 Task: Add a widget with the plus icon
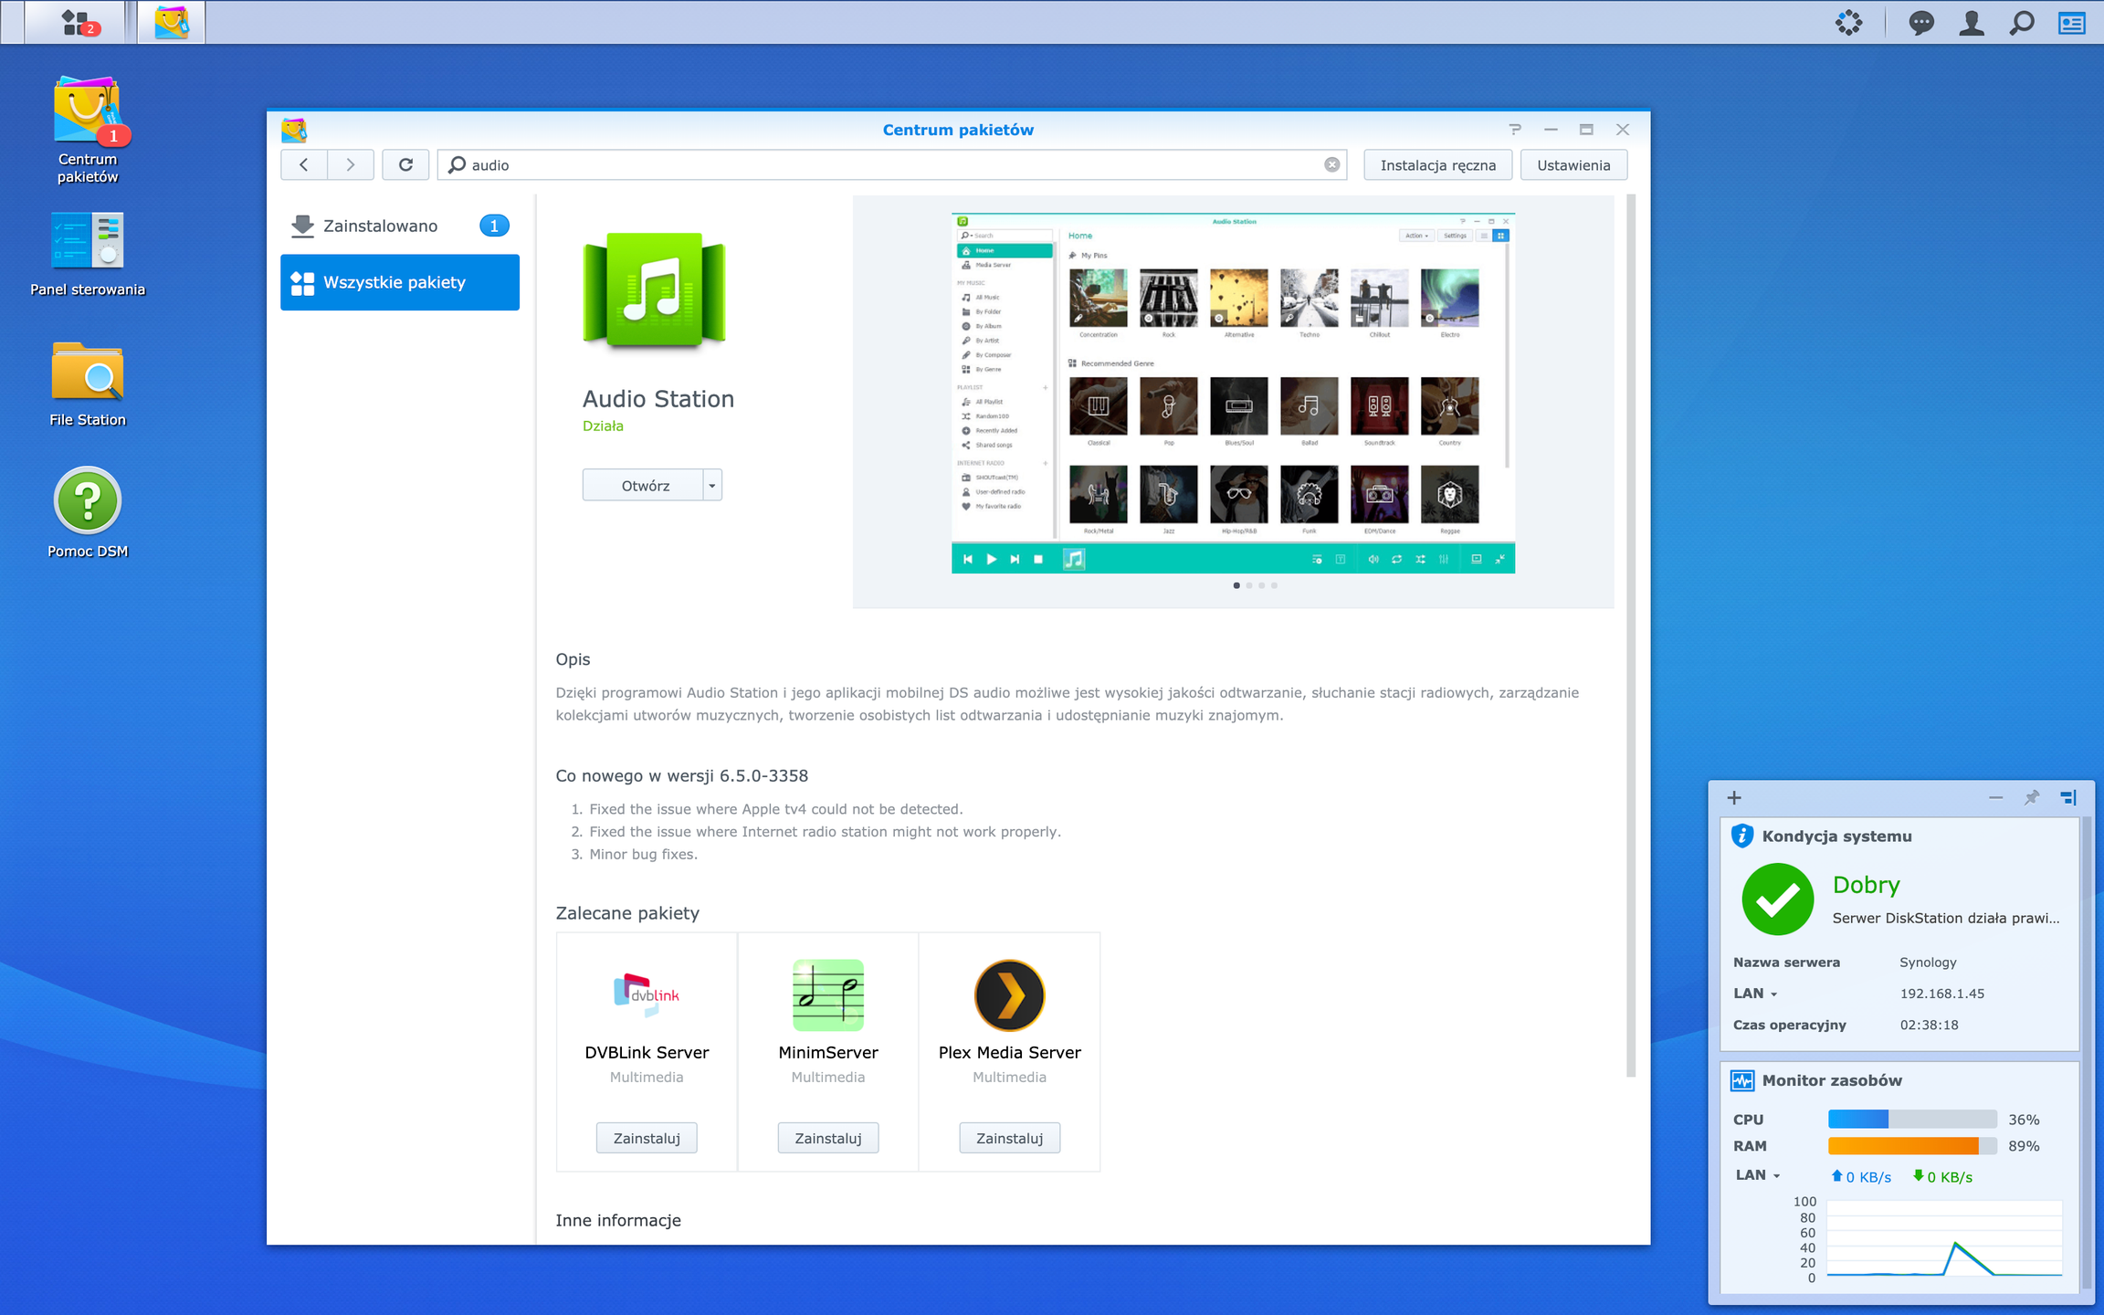[1734, 797]
